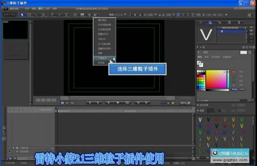Apply the white V style preset

pos(200,120)
